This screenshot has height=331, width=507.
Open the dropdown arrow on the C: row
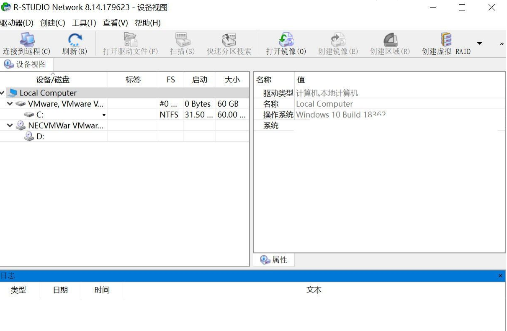(x=104, y=115)
